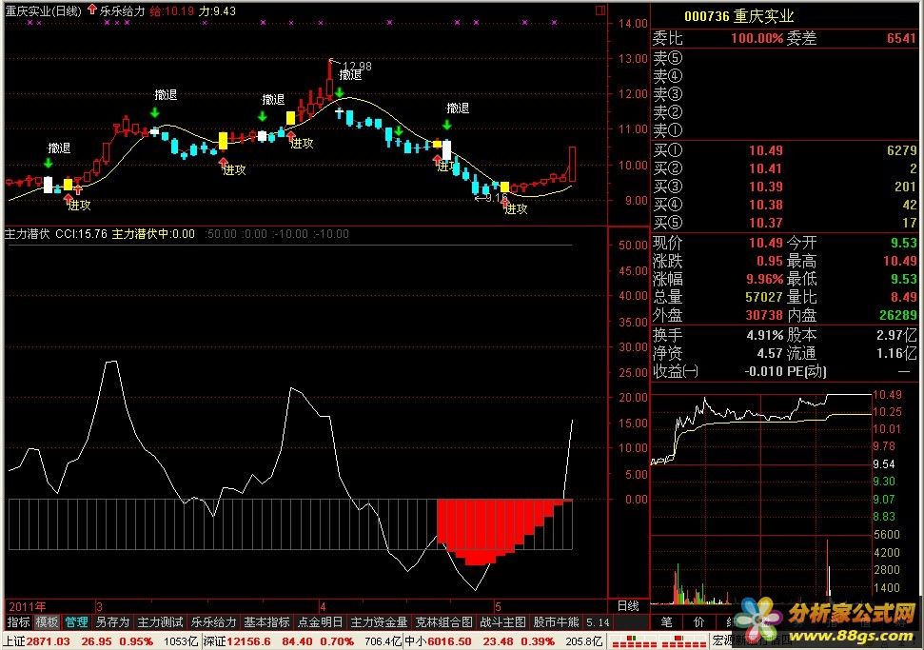The height and width of the screenshot is (650, 924).
Task: Click the 9.16 low price label
Action: click(497, 198)
